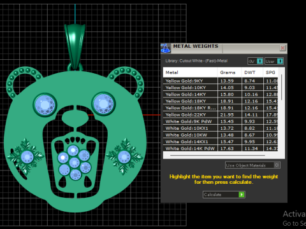Select the bear's nose shape
The width and height of the screenshot is (306, 229).
(x=75, y=118)
